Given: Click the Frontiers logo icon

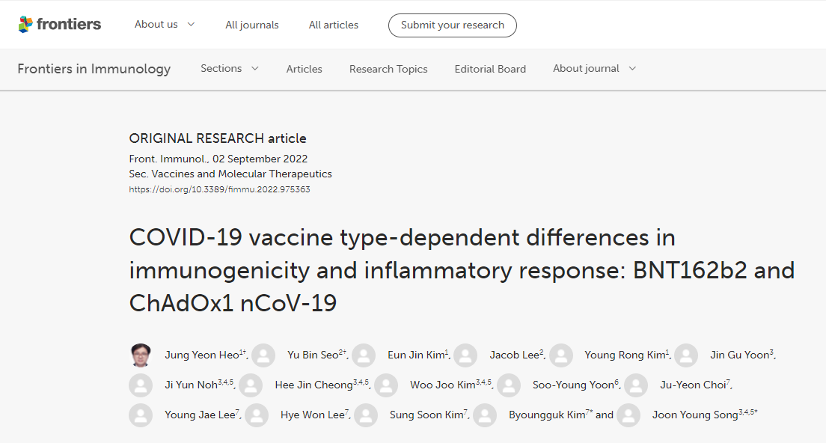Looking at the screenshot, I should (x=25, y=24).
